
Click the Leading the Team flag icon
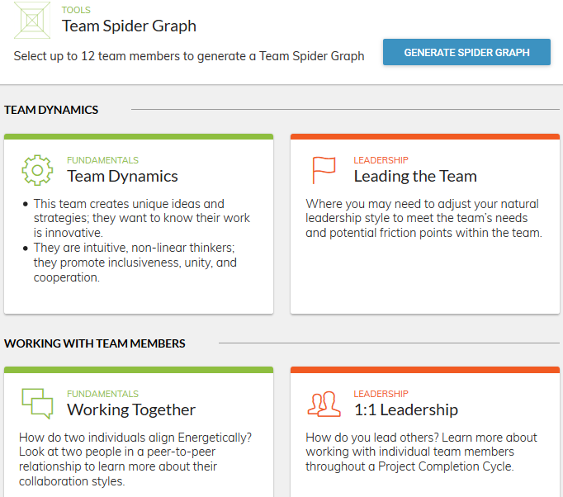pos(324,170)
